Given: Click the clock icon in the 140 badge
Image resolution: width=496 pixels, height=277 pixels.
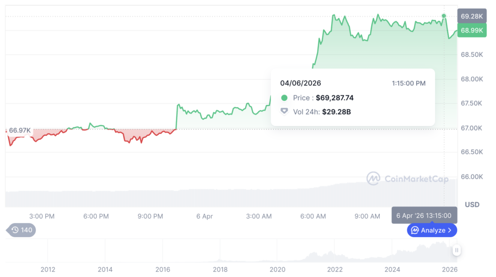Looking at the screenshot, I should tap(15, 230).
